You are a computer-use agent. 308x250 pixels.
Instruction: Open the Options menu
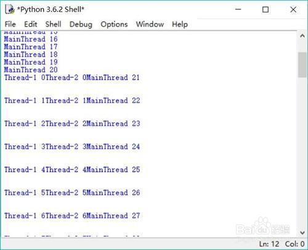coord(114,24)
